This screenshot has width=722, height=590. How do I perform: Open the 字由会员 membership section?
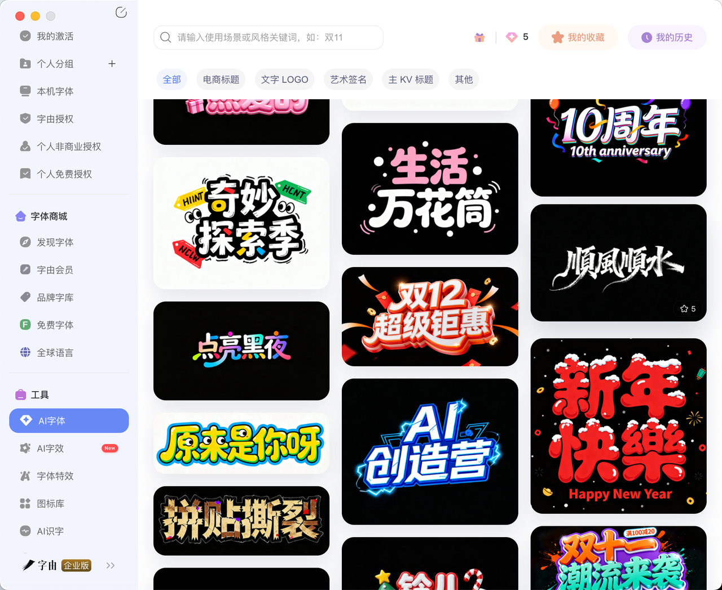(51, 269)
